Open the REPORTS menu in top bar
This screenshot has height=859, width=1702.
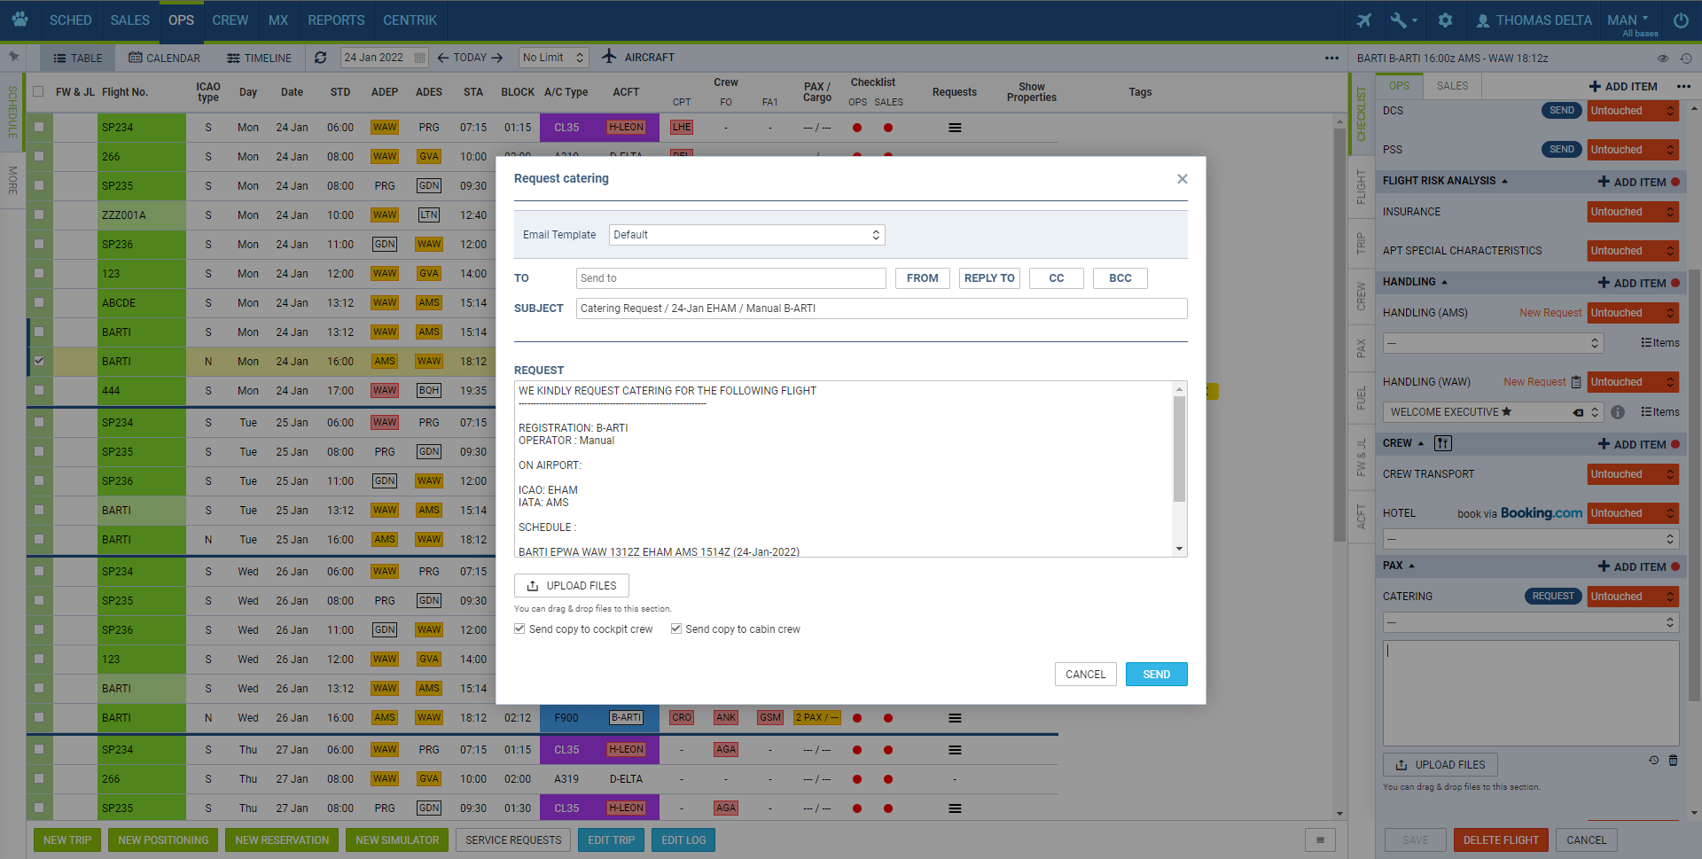click(x=336, y=20)
